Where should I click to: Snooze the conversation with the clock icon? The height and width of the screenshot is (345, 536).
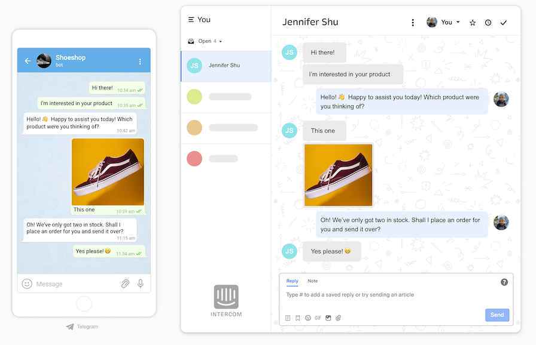tap(488, 22)
